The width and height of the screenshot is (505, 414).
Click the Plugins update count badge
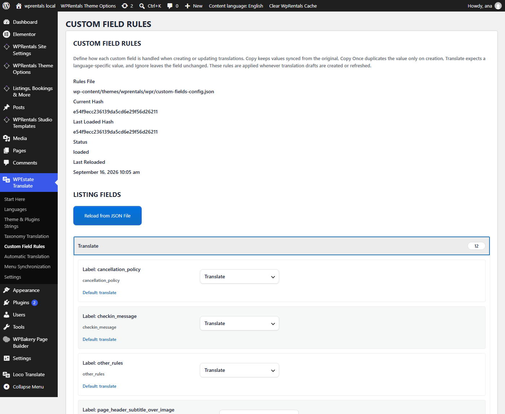[x=35, y=303]
